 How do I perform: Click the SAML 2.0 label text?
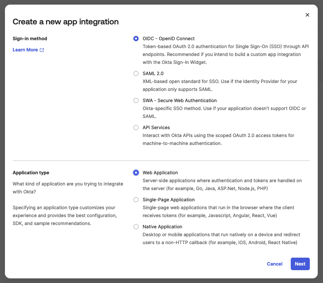click(x=153, y=73)
